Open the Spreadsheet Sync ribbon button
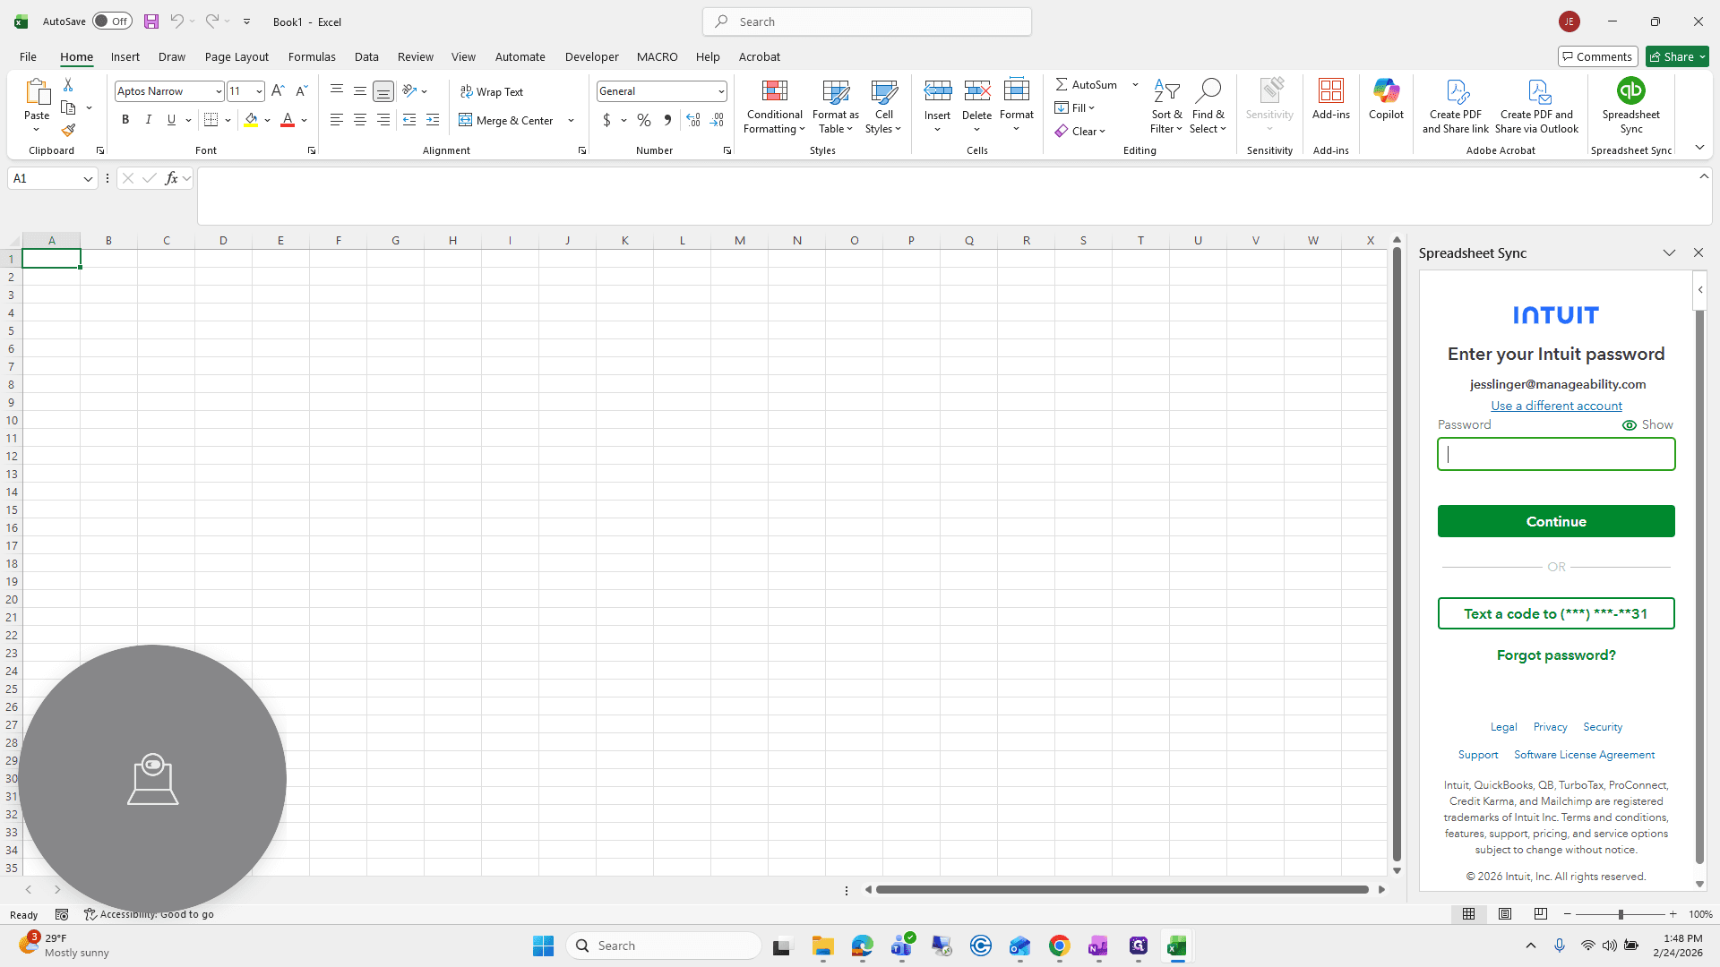This screenshot has width=1720, height=967. [1630, 106]
